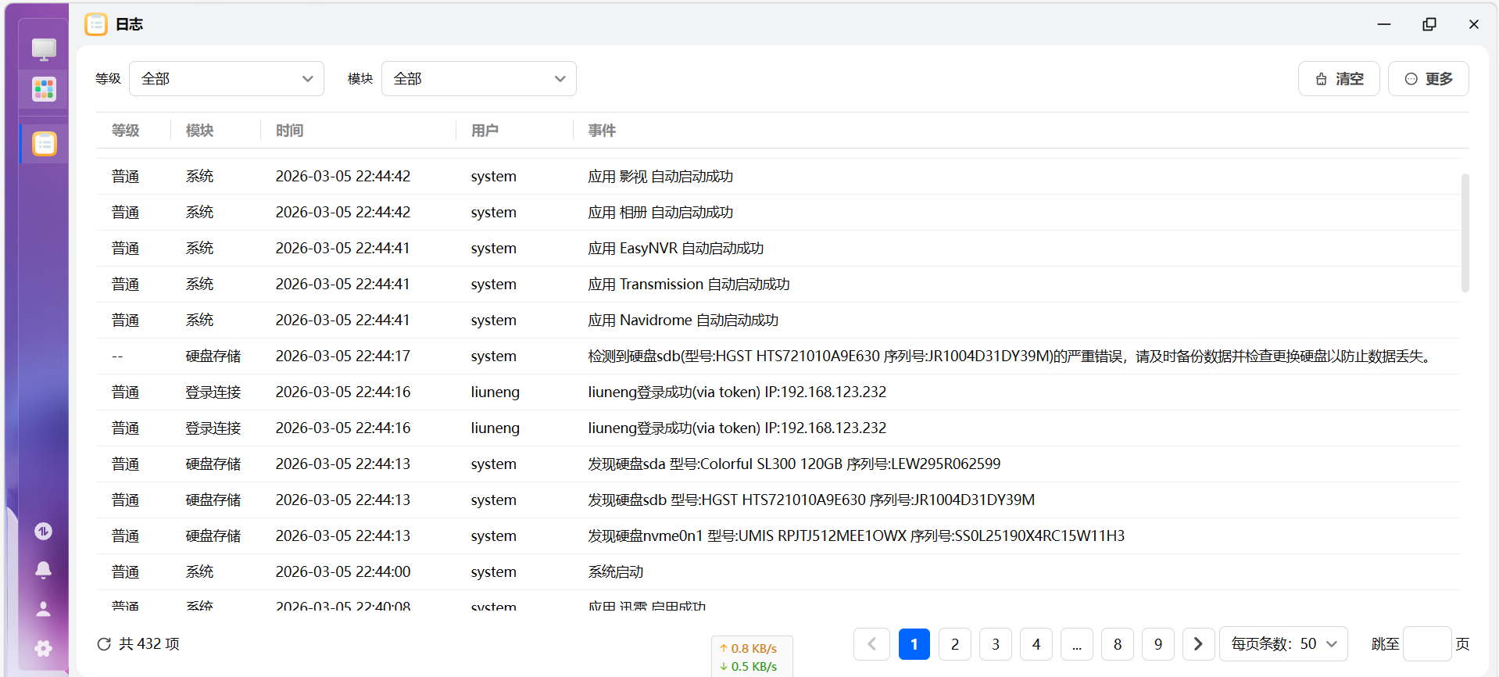Open system settings gear icon

point(43,648)
